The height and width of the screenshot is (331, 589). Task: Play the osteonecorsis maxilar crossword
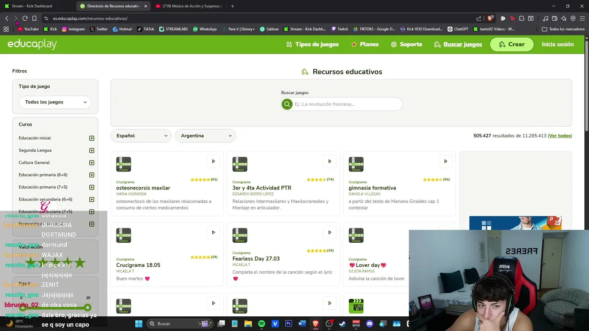213,161
